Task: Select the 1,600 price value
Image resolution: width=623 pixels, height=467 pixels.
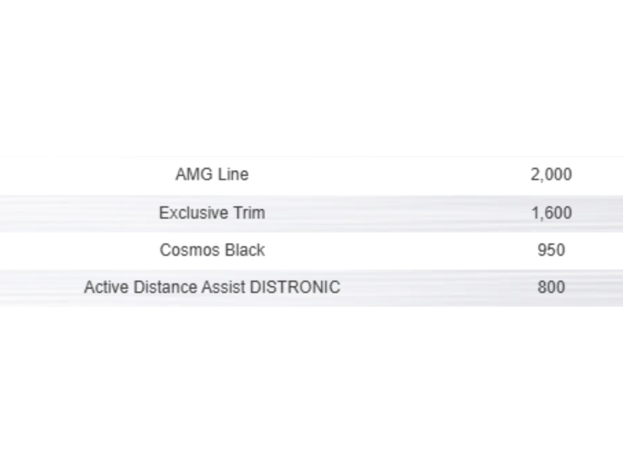Action: [x=551, y=213]
